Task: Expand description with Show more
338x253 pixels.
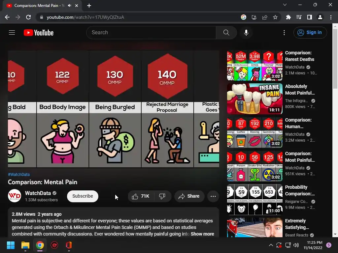Action: [202, 234]
